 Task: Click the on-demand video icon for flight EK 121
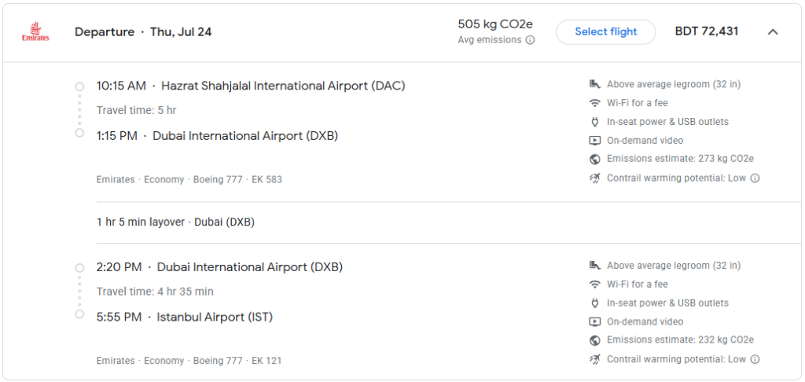(x=595, y=322)
